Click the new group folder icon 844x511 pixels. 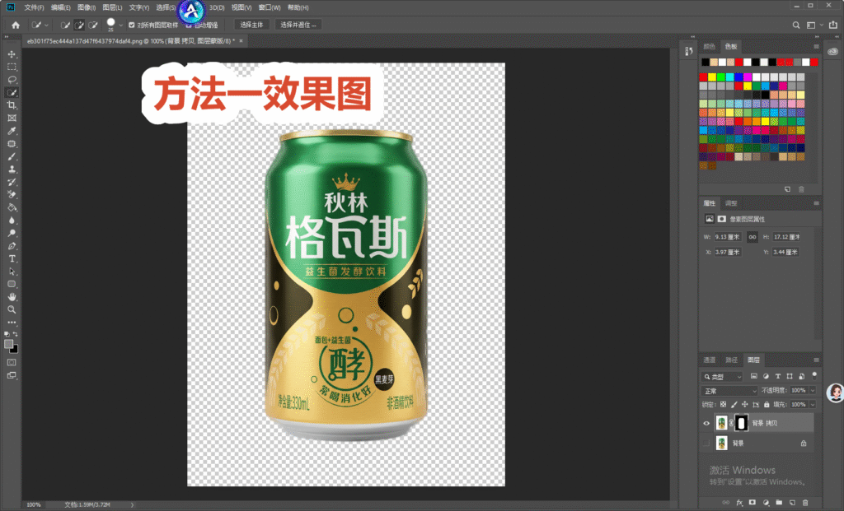(779, 503)
